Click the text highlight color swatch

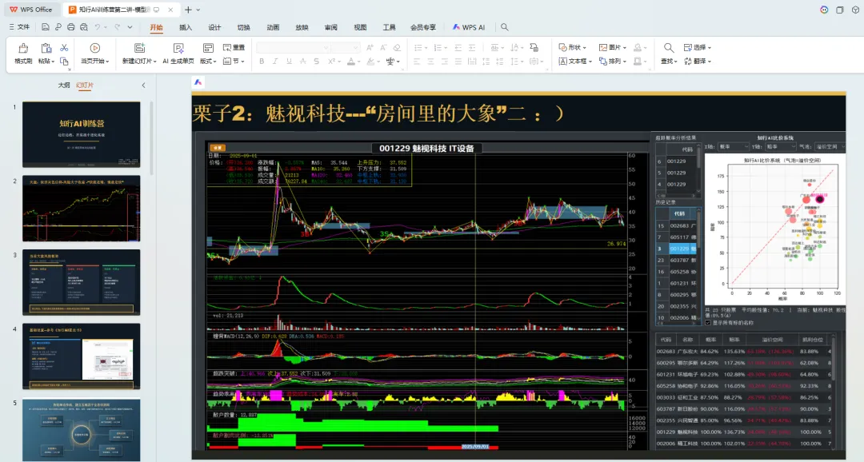(371, 61)
